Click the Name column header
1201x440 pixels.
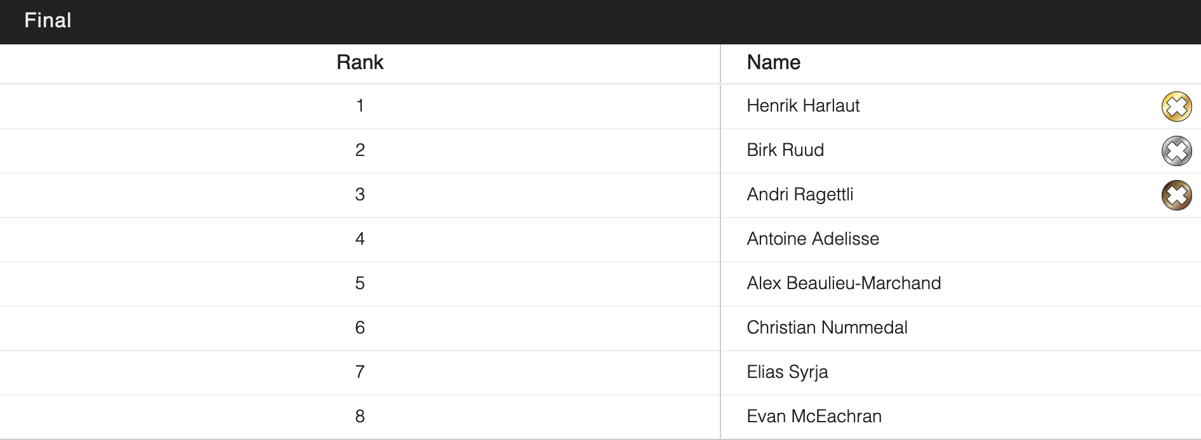(773, 63)
